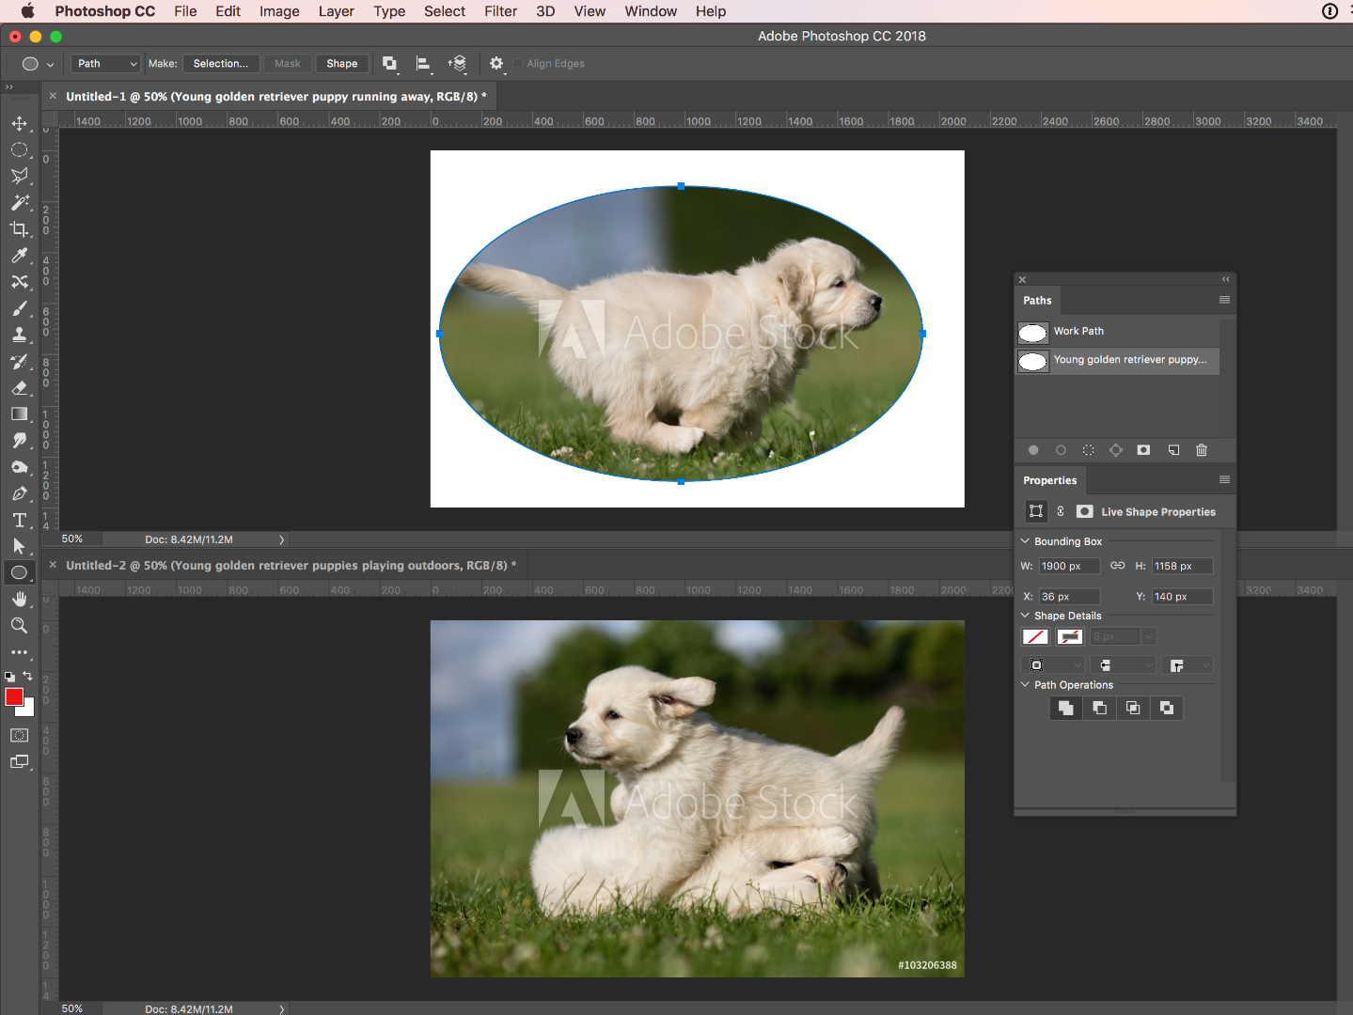Load path as a selection
1353x1015 pixels.
pos(1089,450)
